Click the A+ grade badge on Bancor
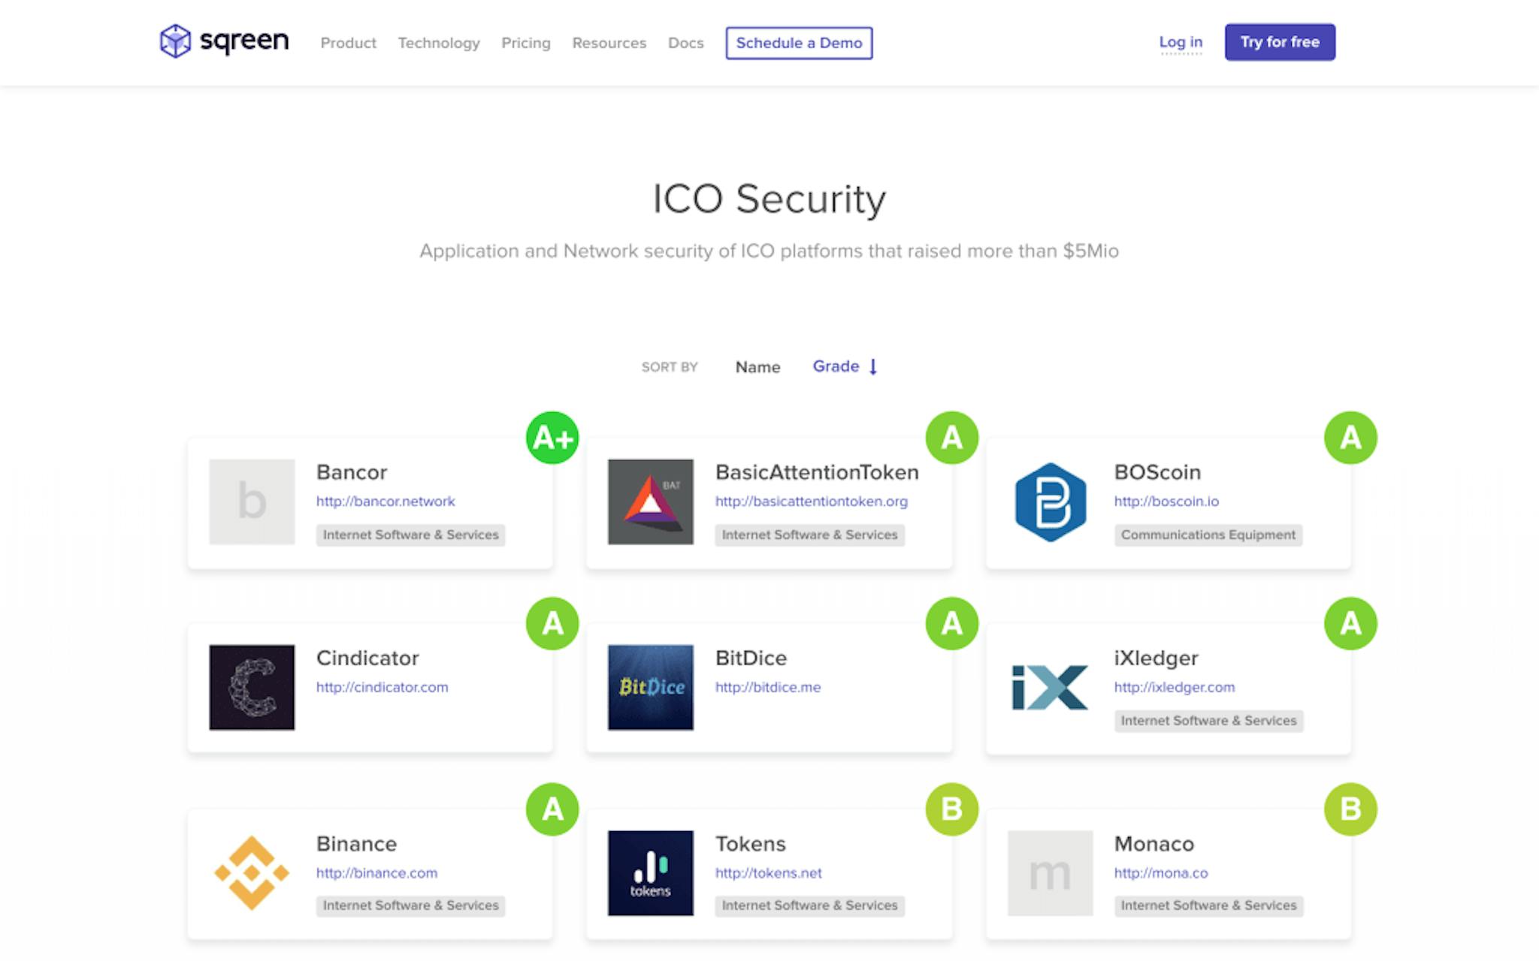Viewport: 1539px width, 961px height. (552, 438)
